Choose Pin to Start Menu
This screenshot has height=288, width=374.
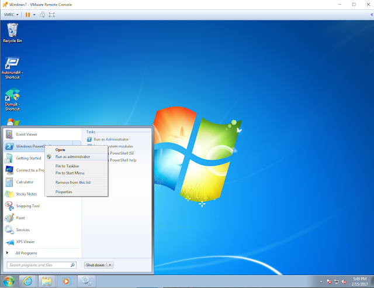(77, 173)
